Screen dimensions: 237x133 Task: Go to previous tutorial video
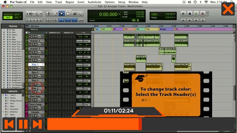[x=9, y=124]
